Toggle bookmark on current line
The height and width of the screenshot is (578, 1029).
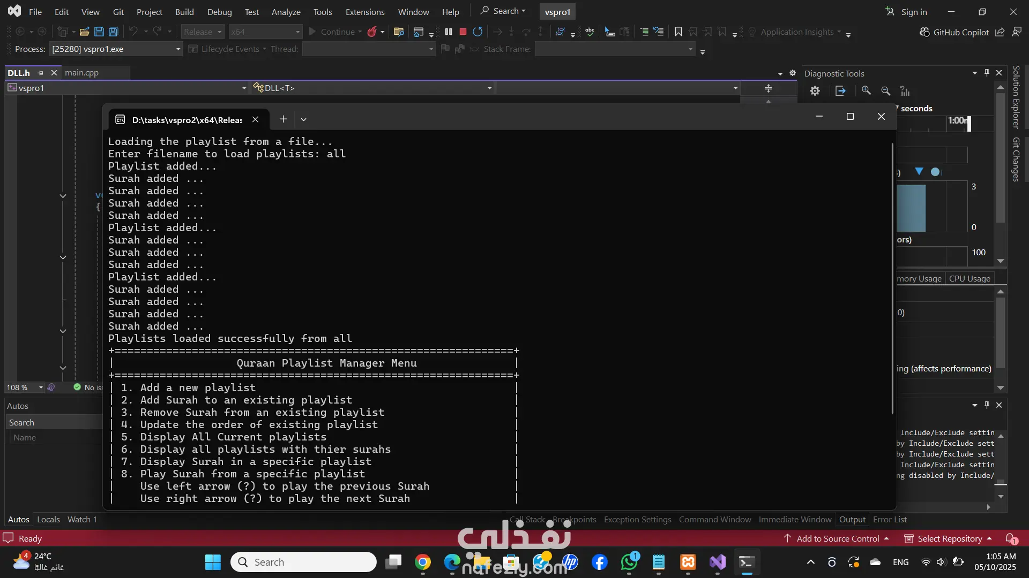(678, 32)
